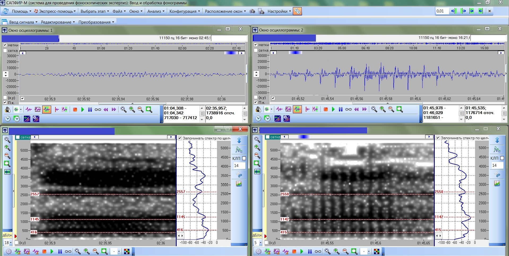Screen dimensions: 509x256
Task: Enable loop playback in oscillogram window 1
Action: [x=98, y=110]
